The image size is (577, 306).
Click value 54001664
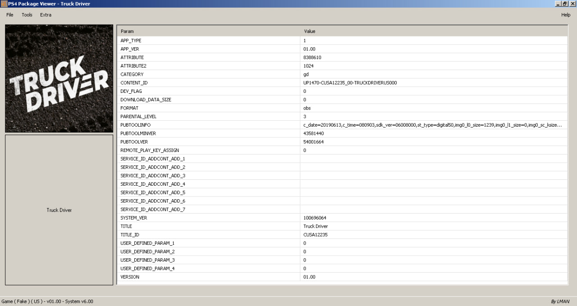point(314,142)
